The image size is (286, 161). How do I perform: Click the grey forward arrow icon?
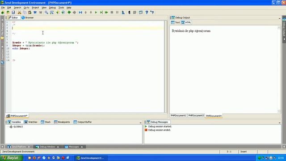75,13
